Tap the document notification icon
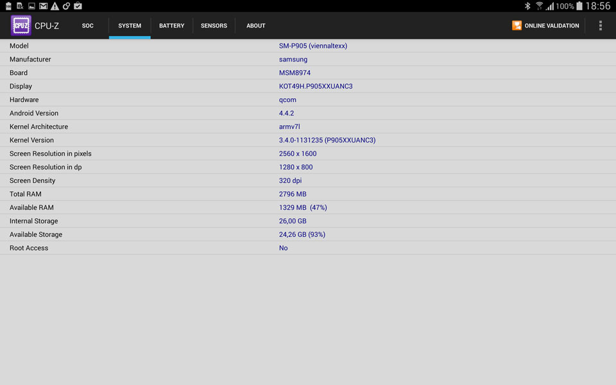The image size is (616, 385). (x=20, y=6)
